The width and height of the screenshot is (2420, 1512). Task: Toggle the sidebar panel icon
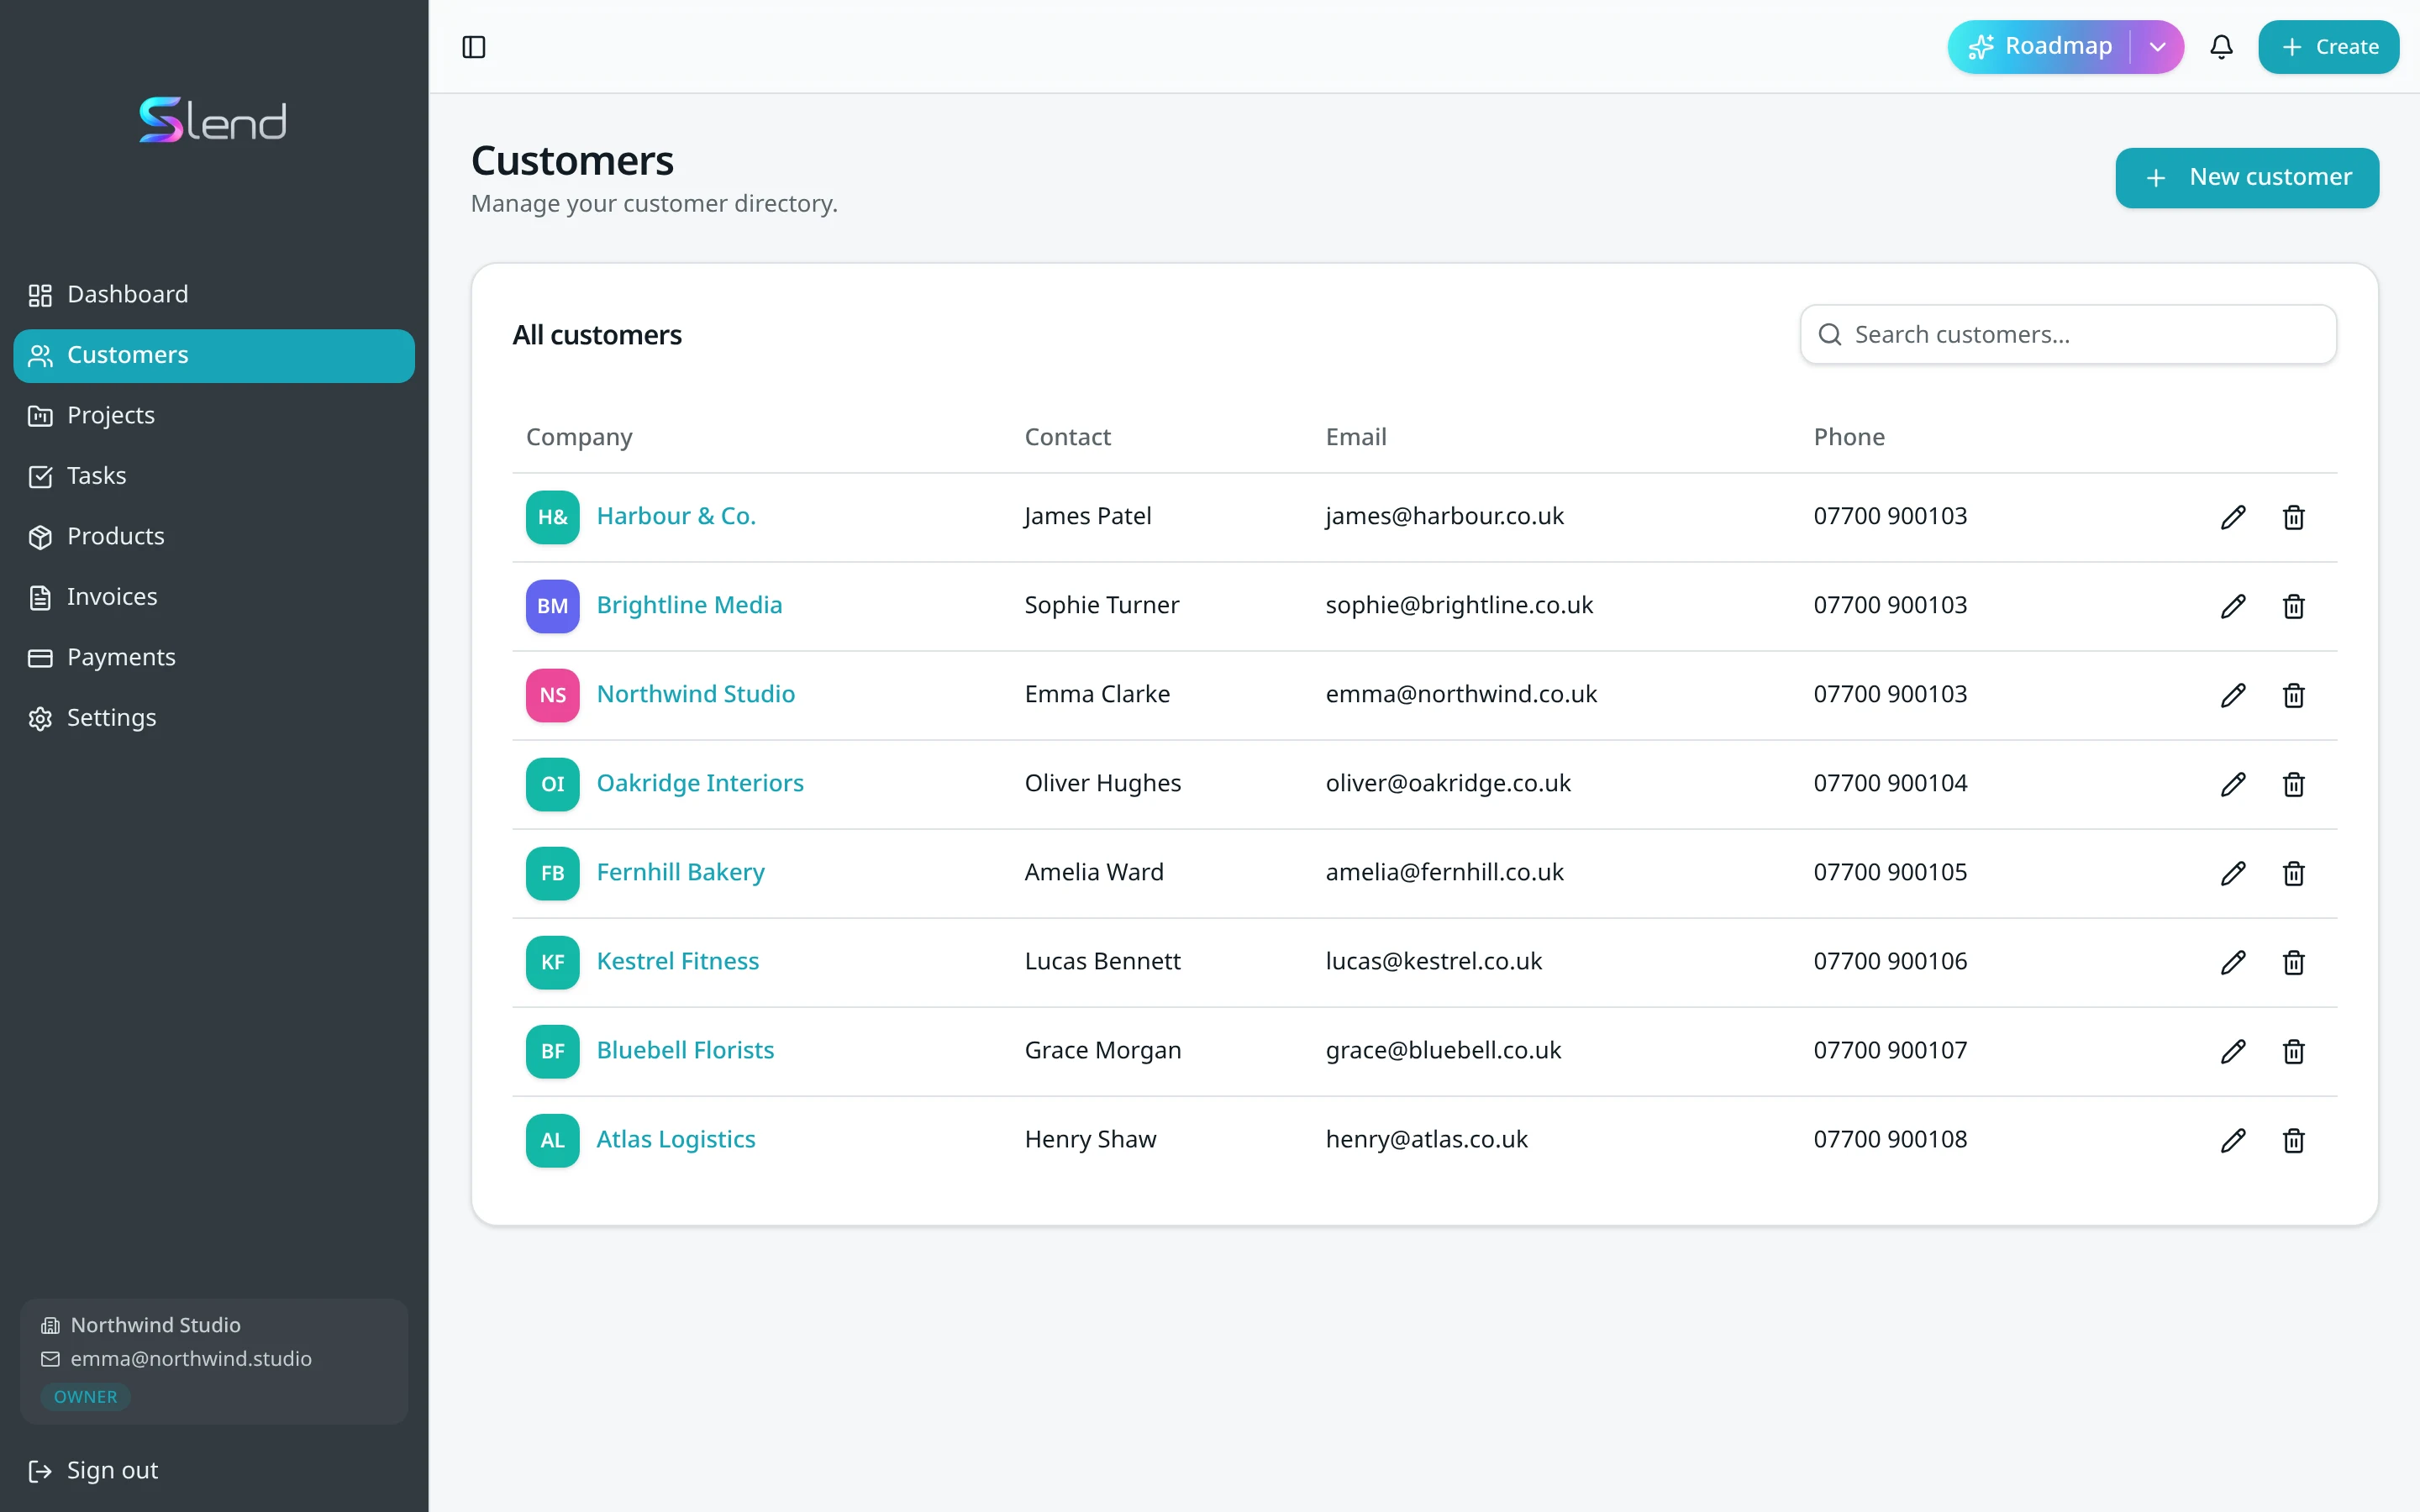[x=474, y=47]
